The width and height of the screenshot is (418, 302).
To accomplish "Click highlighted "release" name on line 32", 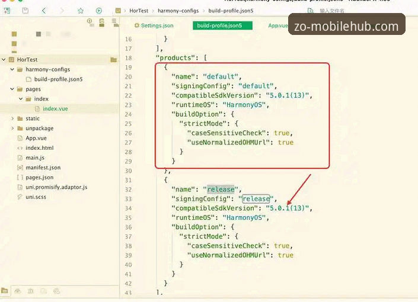I will point(221,189).
